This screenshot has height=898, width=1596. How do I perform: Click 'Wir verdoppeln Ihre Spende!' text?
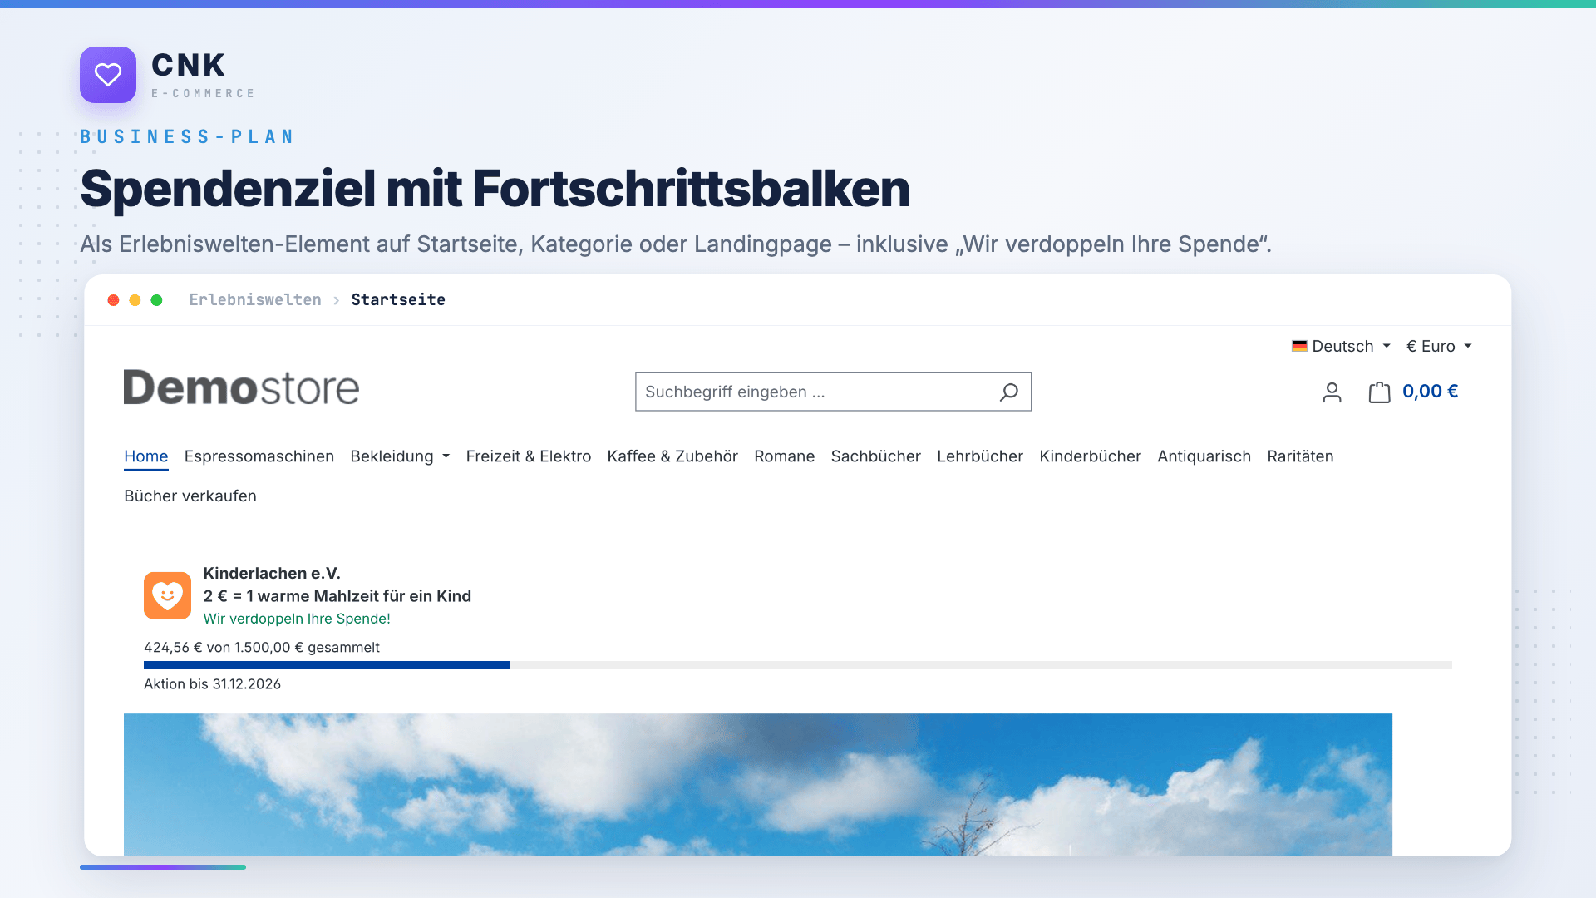[297, 619]
